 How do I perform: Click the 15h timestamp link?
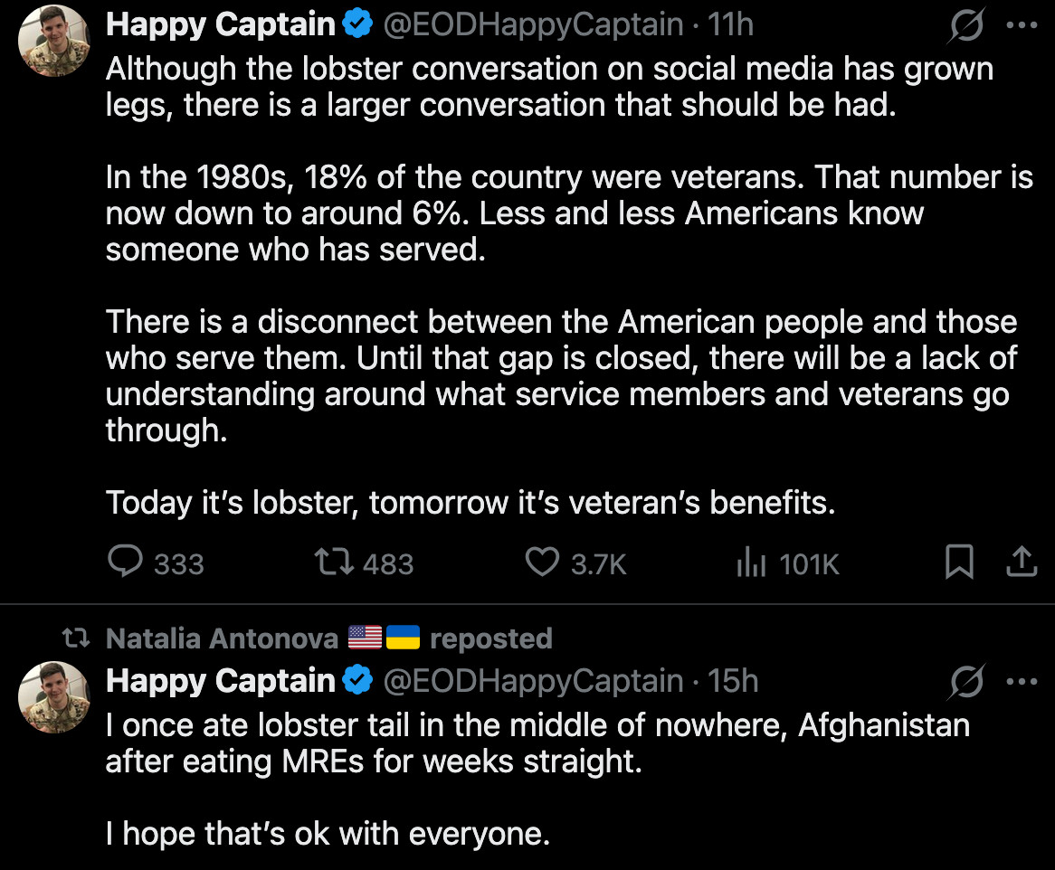(734, 681)
